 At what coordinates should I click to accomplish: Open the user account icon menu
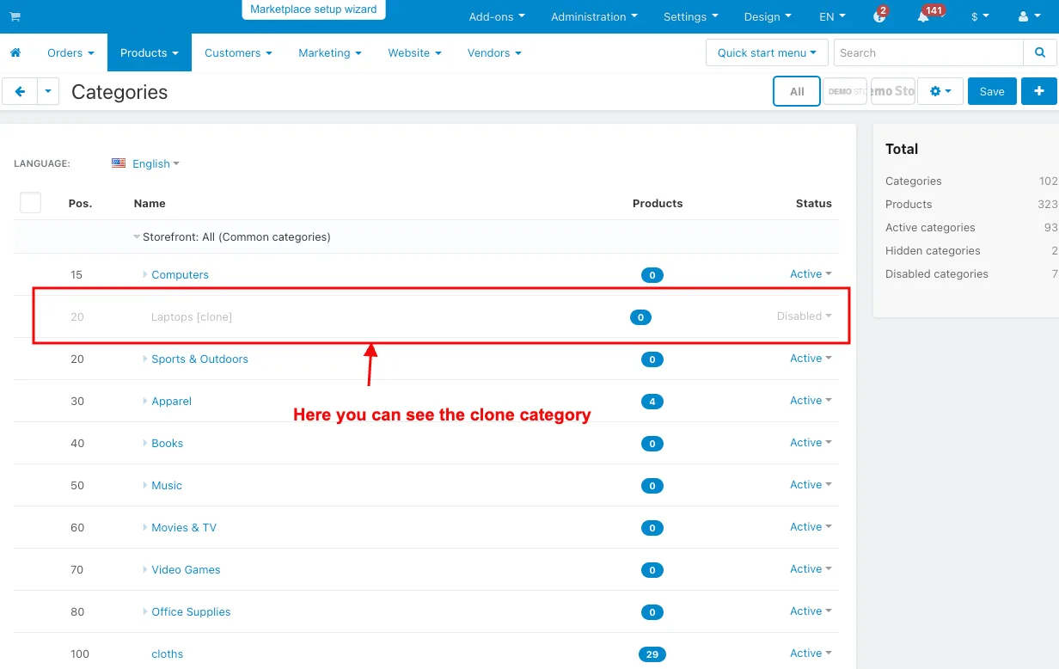1027,16
